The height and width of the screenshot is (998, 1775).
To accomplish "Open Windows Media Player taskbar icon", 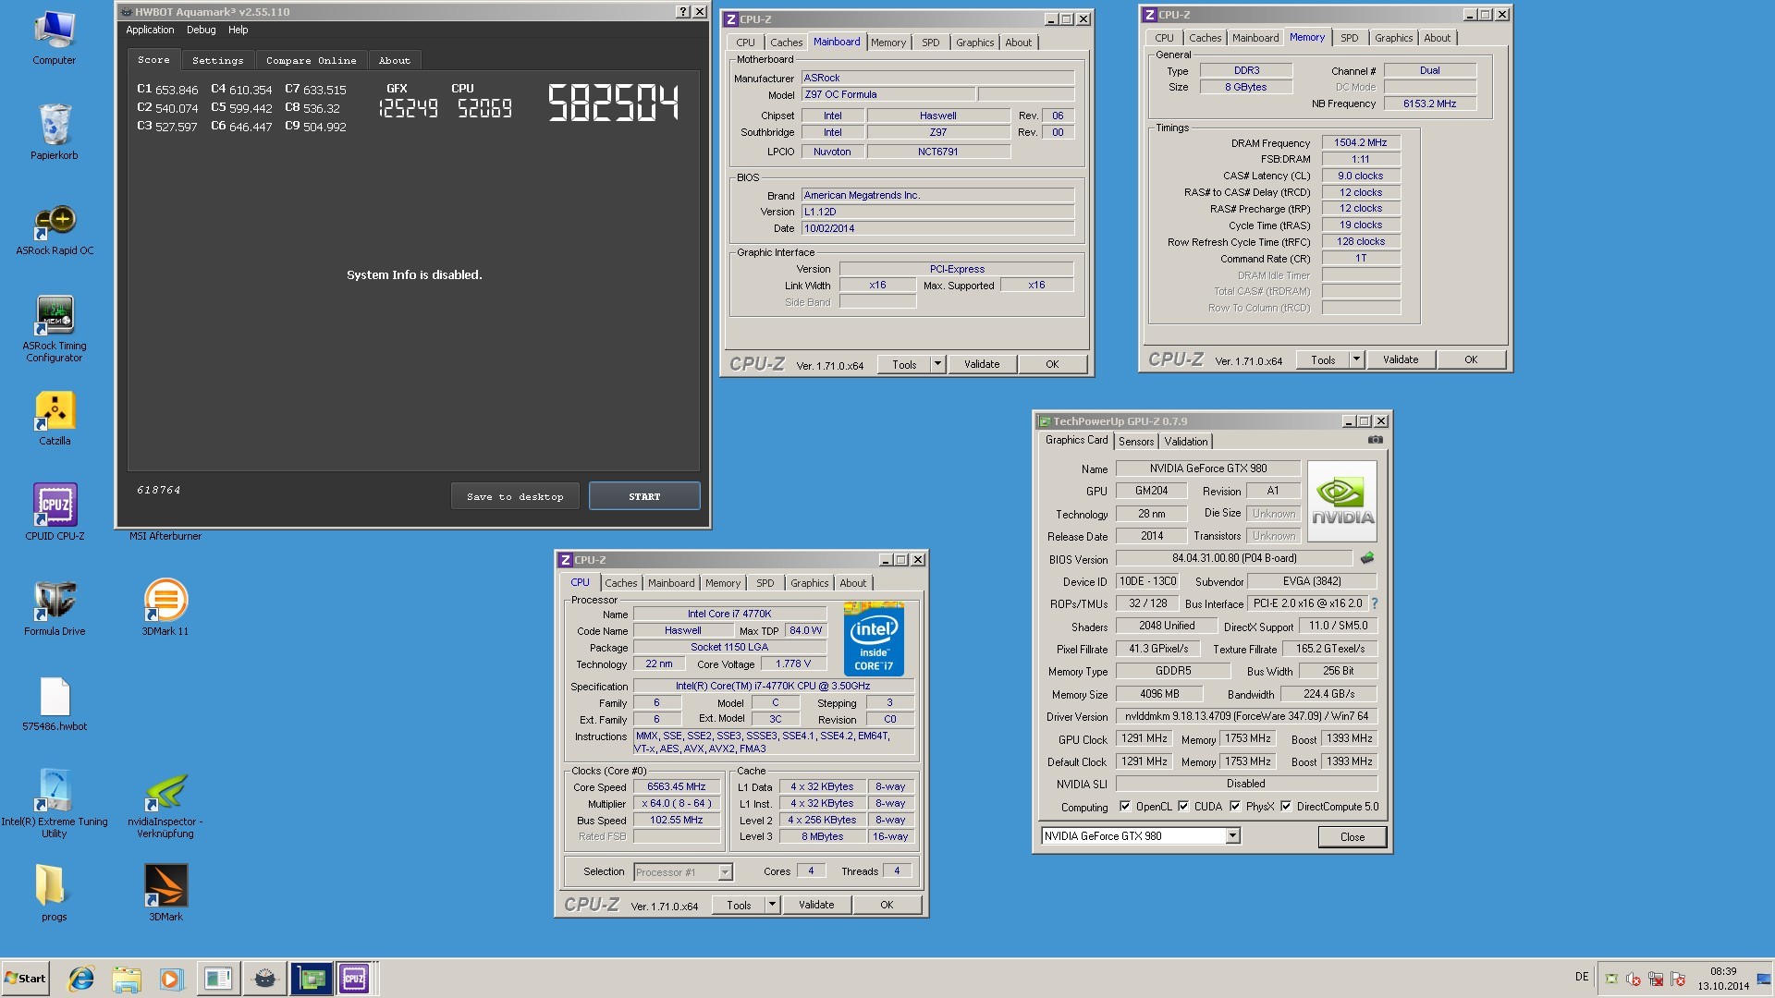I will coord(171,979).
